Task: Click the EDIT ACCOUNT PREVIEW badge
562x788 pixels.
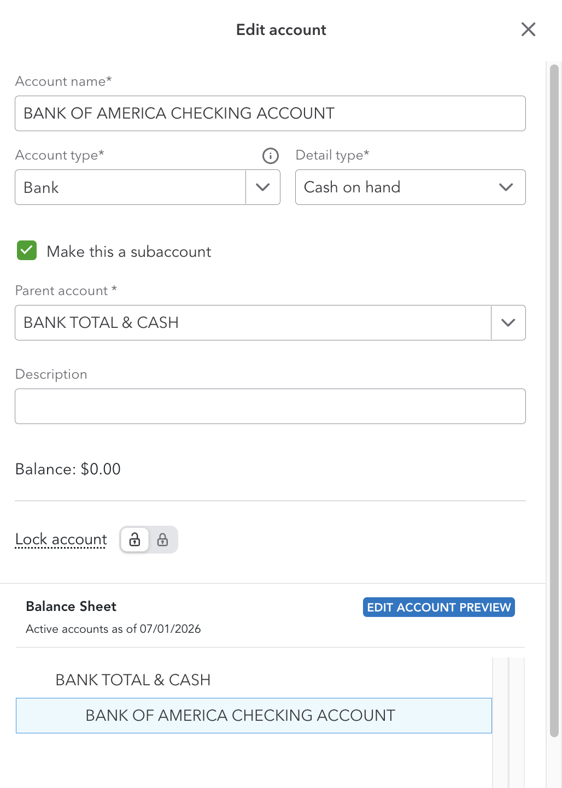Action: click(x=439, y=607)
